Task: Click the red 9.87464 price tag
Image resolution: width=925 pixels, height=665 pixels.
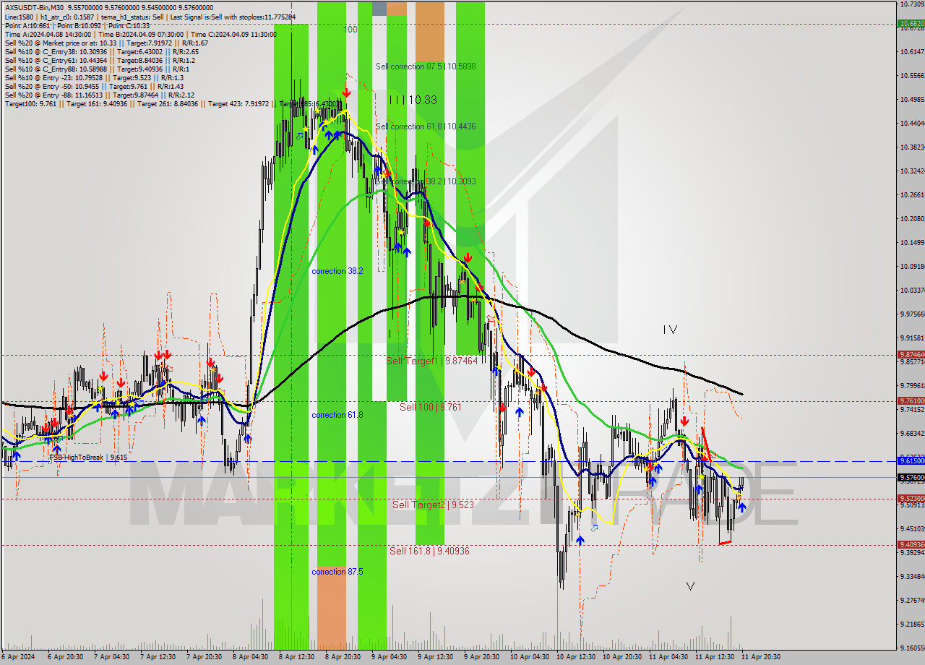Action: [911, 354]
